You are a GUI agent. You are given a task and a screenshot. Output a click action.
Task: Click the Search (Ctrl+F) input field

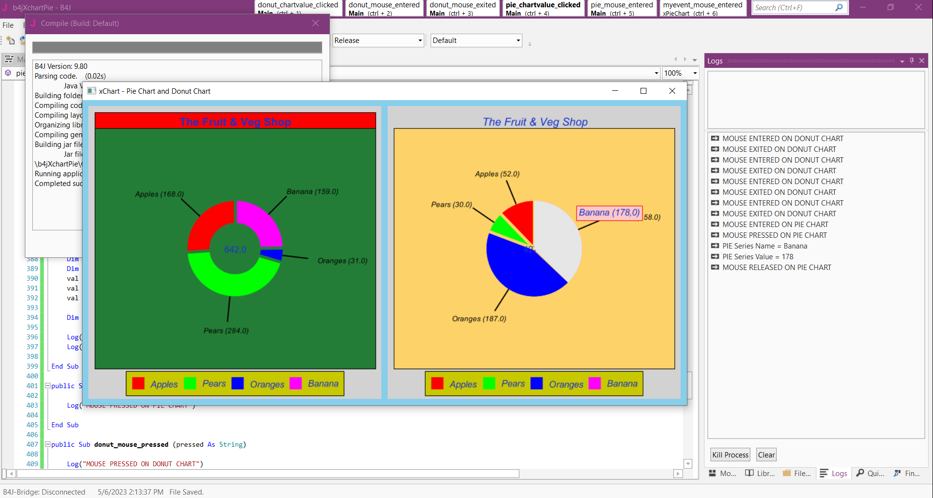click(794, 7)
